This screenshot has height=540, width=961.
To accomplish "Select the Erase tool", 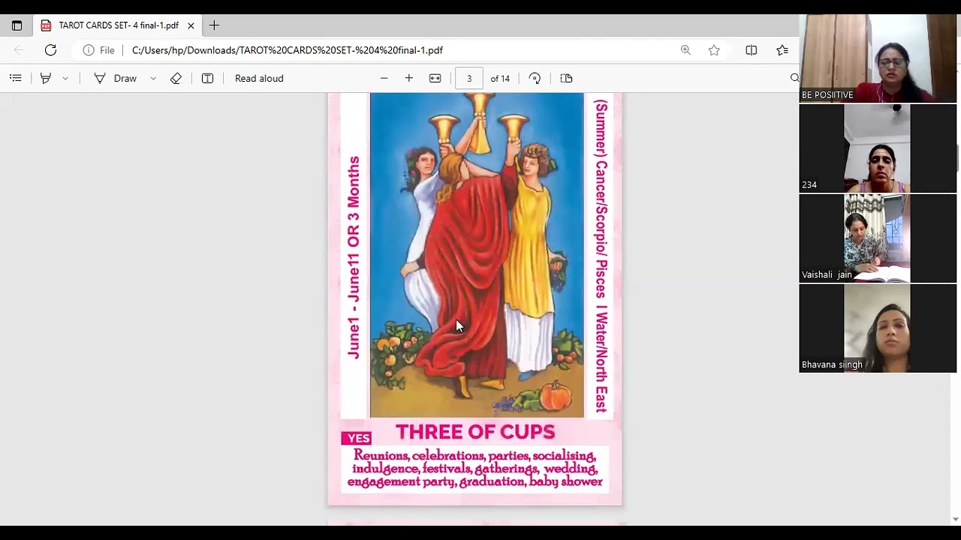I will 176,78.
